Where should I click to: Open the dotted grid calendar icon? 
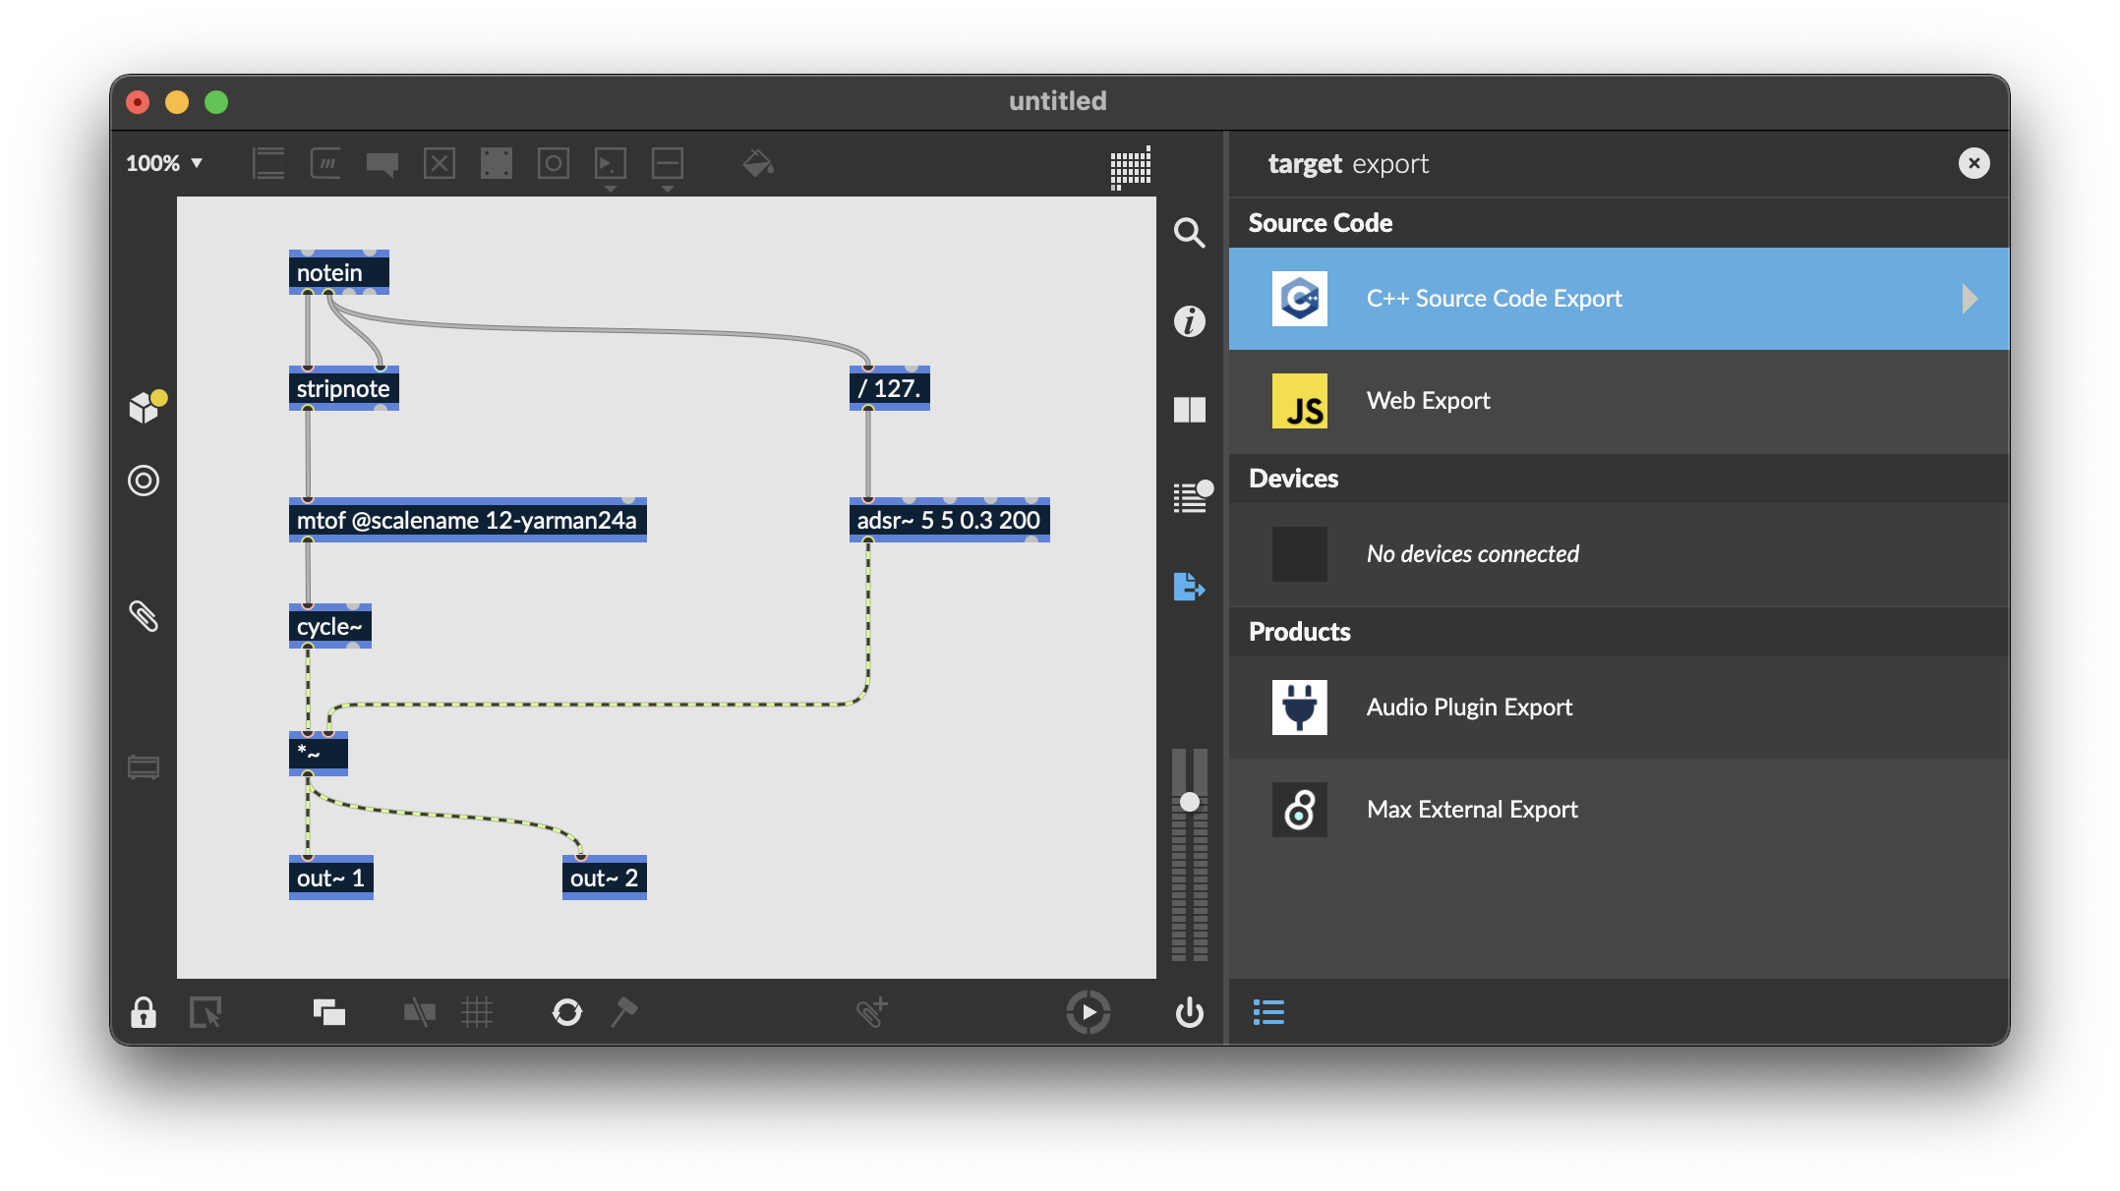click(1130, 168)
